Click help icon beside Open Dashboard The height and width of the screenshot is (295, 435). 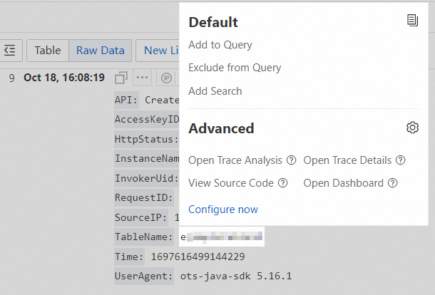(x=393, y=183)
